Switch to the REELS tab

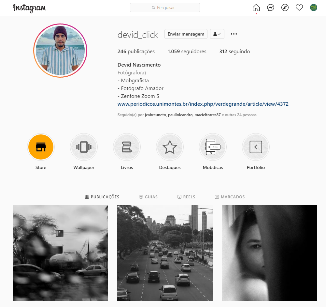pos(186,197)
